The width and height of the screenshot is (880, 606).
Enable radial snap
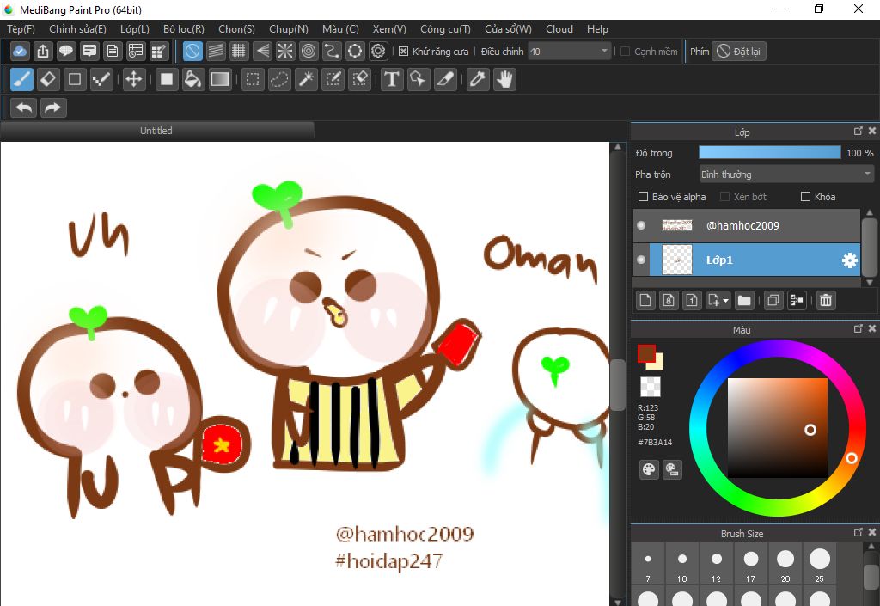[x=285, y=51]
